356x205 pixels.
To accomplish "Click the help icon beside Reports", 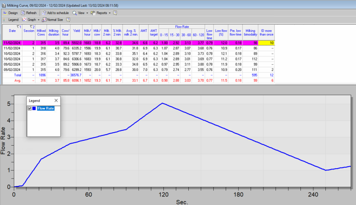I will (x=115, y=13).
